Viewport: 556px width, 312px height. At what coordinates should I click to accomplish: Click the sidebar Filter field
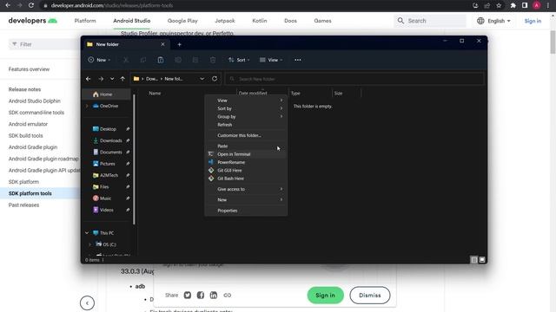coord(44,44)
